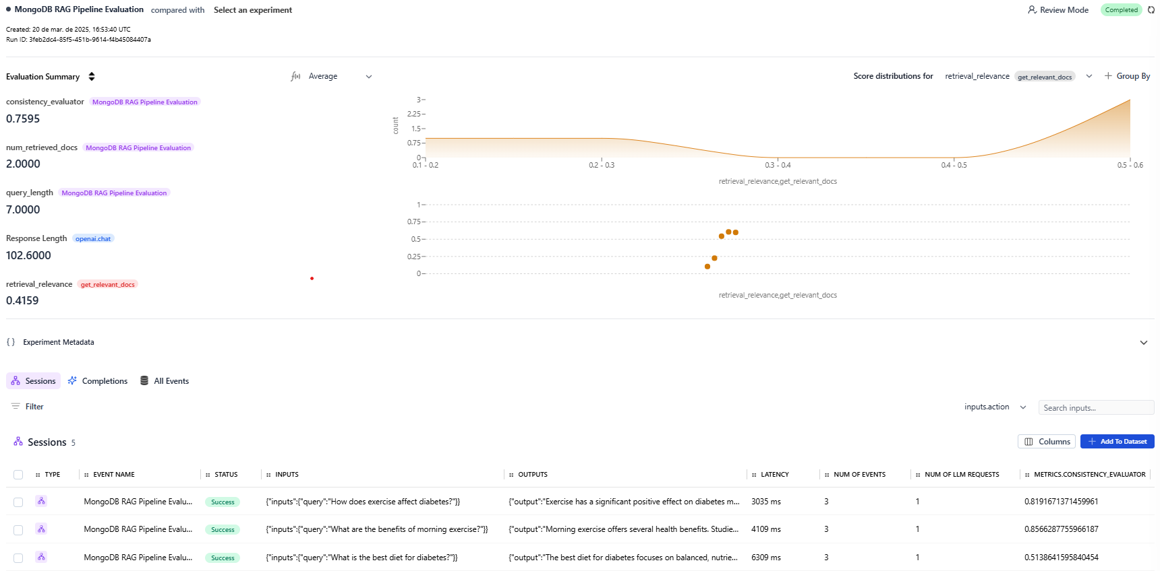Click the plus icon next to Group By
Viewport: 1160px width, 571px height.
click(x=1108, y=76)
